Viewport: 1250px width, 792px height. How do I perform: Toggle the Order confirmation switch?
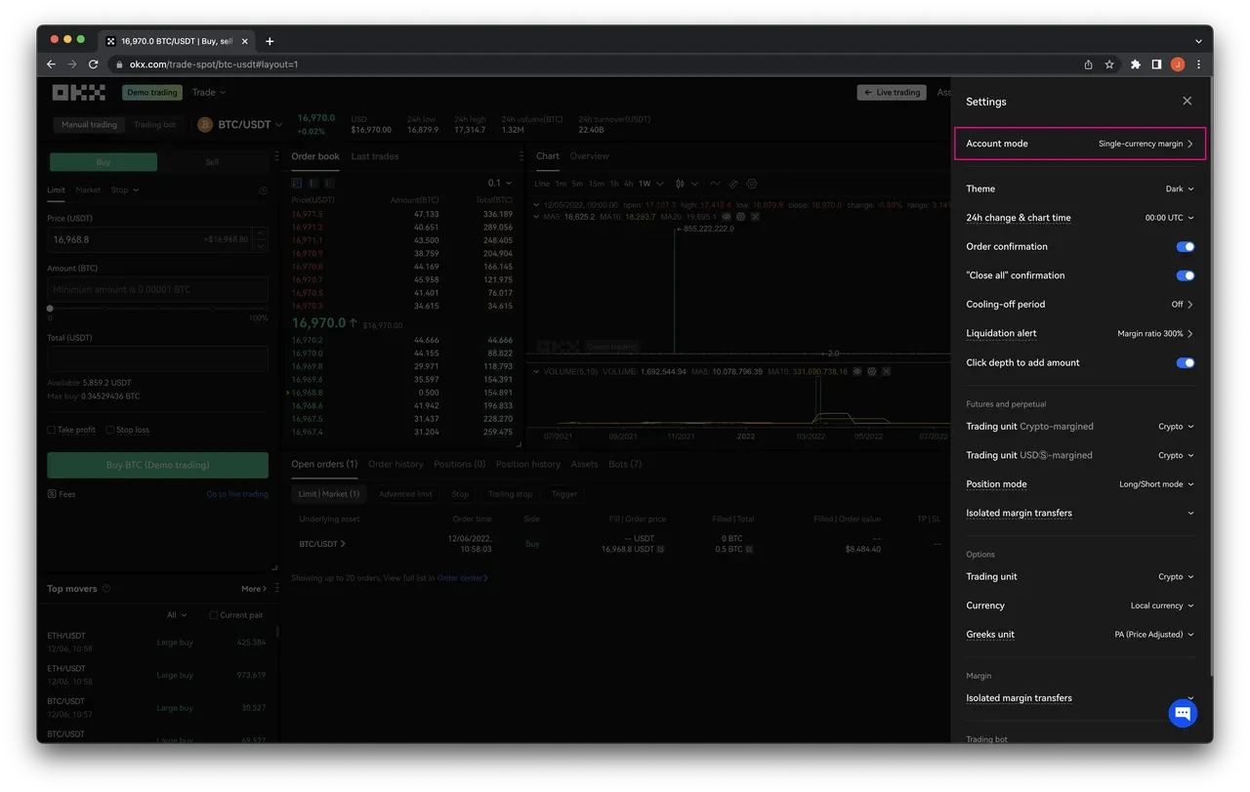click(1185, 247)
